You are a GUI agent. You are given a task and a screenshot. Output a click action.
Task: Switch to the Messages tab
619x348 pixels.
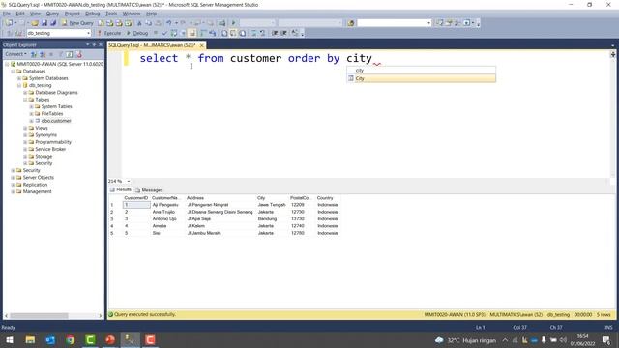(x=149, y=190)
